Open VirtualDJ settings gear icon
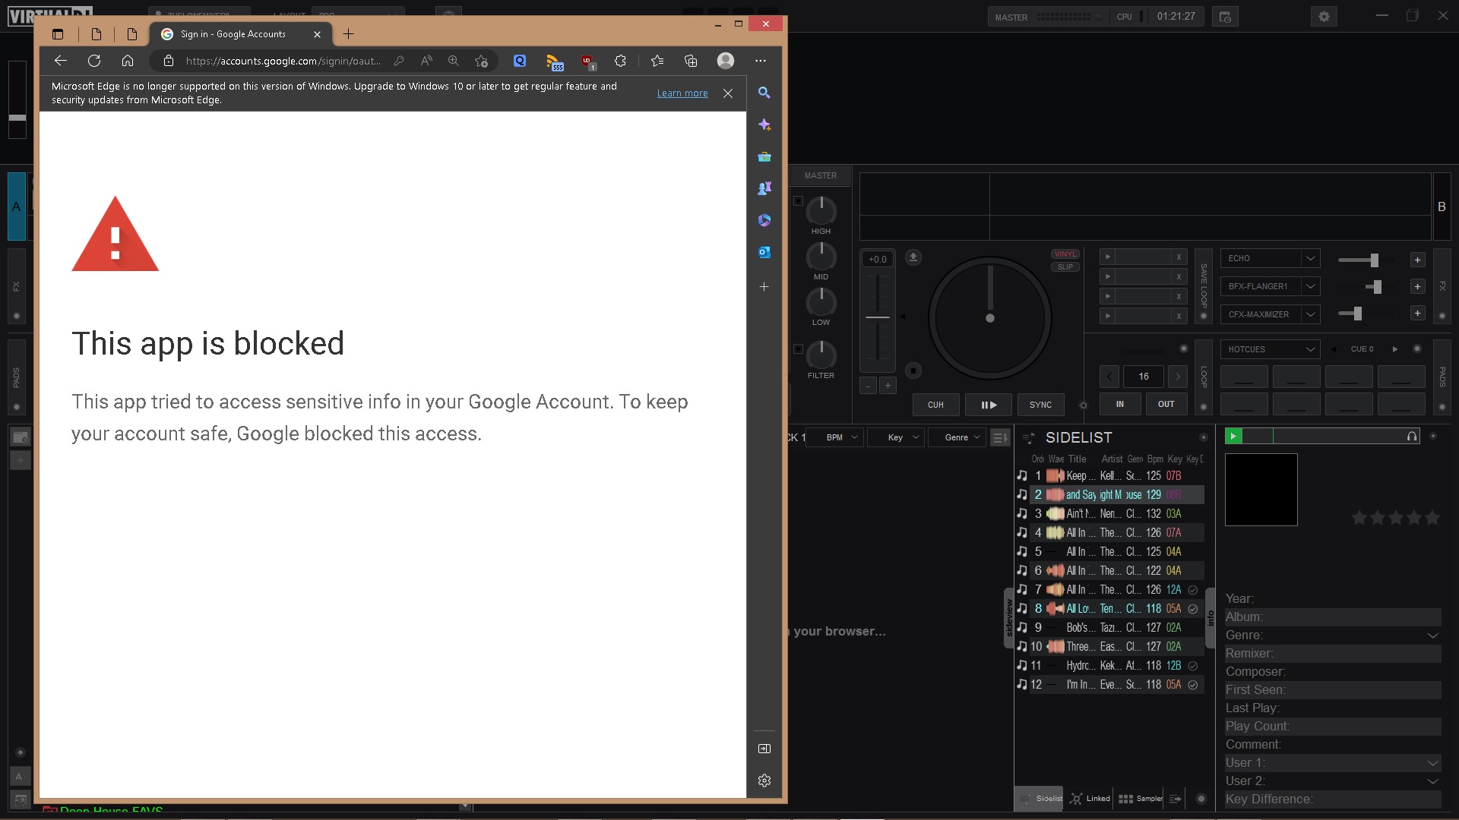 tap(1324, 17)
